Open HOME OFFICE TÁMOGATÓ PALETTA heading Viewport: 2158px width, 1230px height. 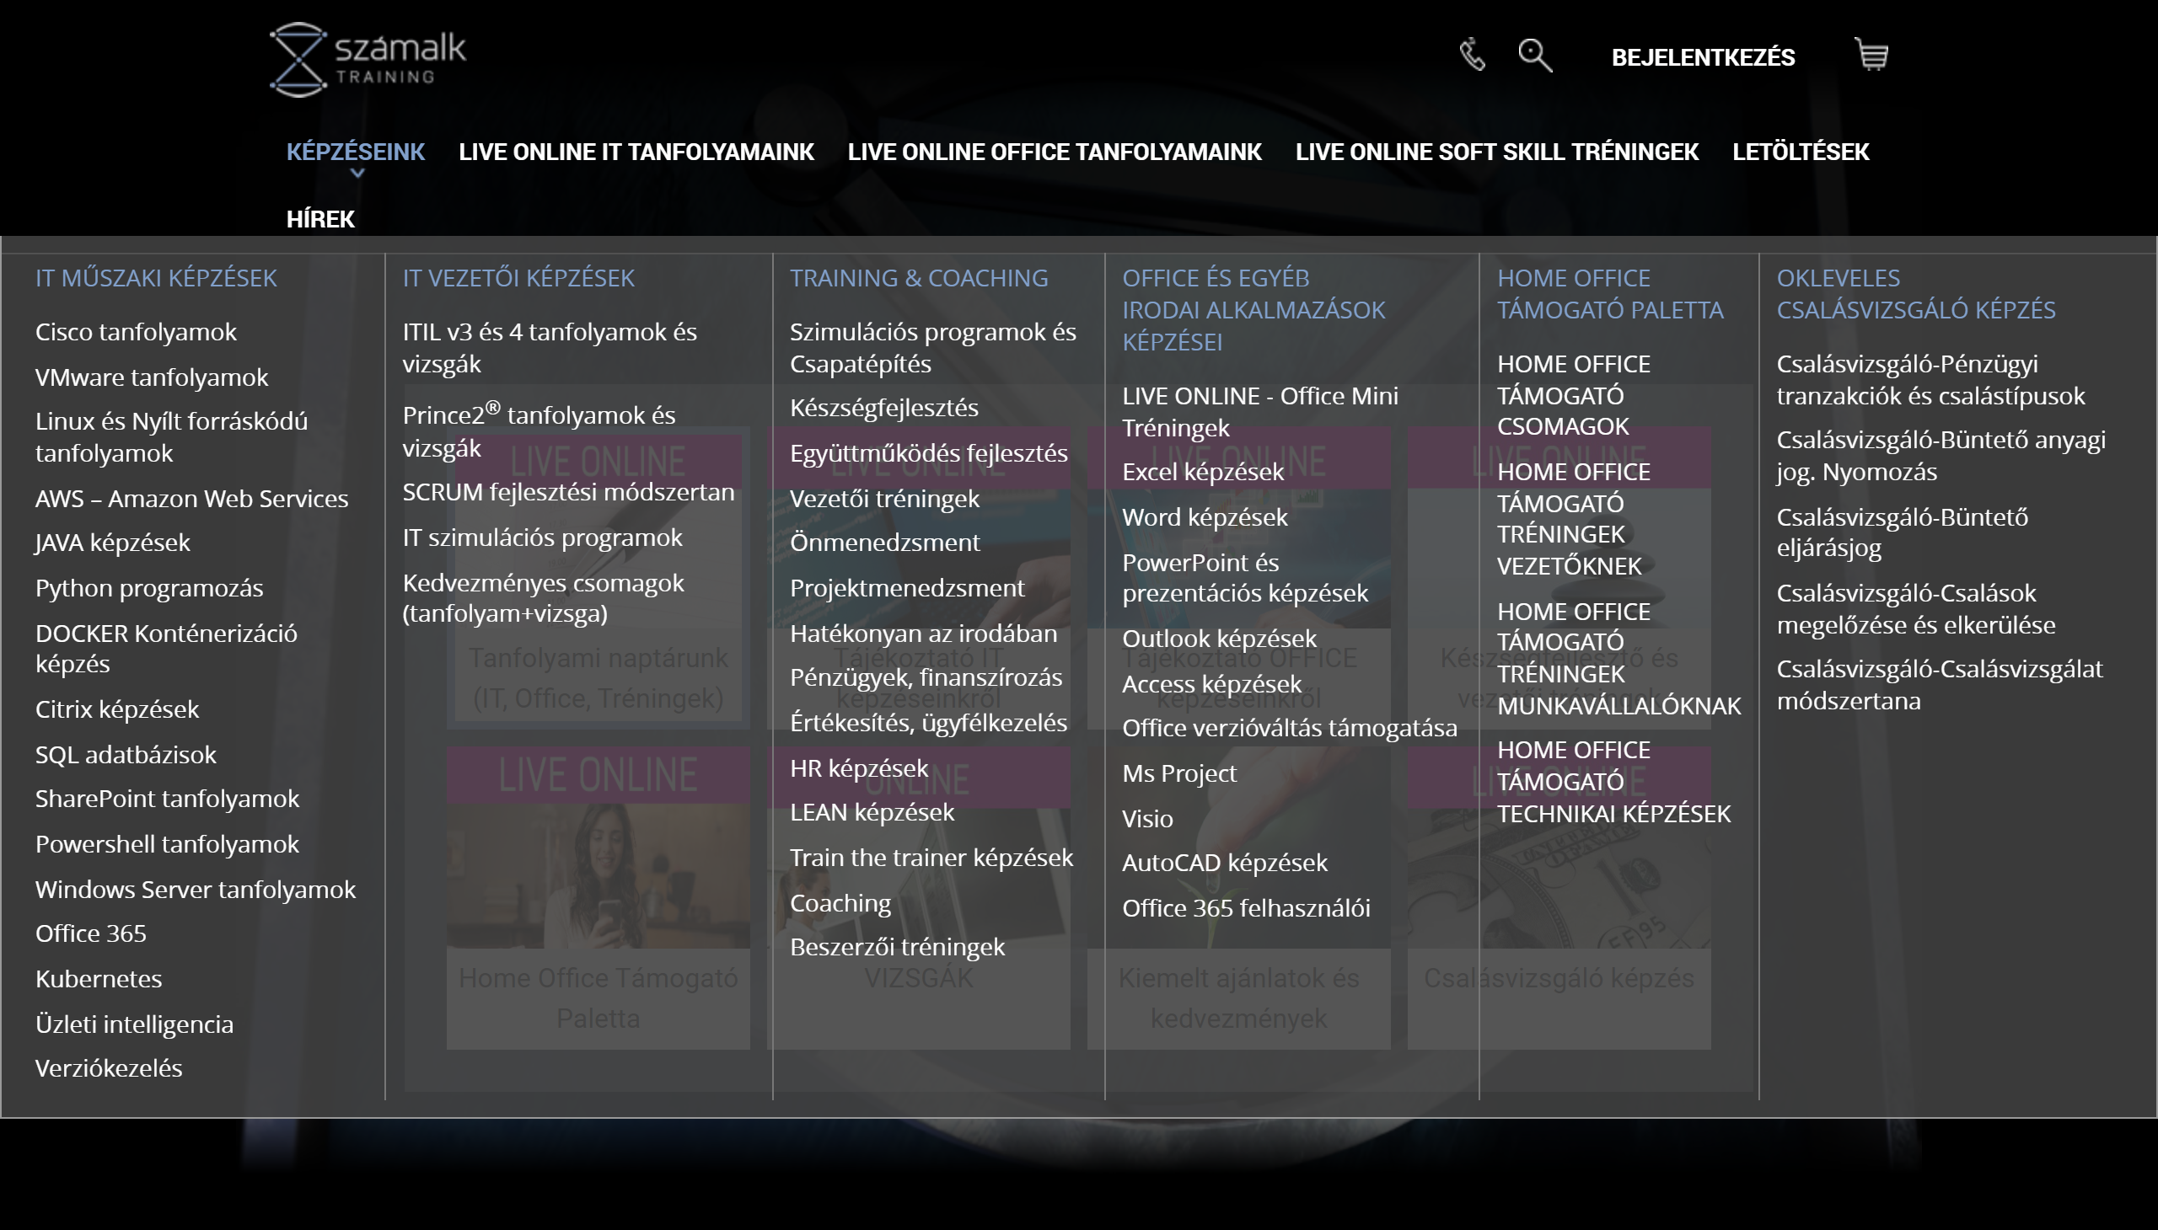[x=1610, y=294]
